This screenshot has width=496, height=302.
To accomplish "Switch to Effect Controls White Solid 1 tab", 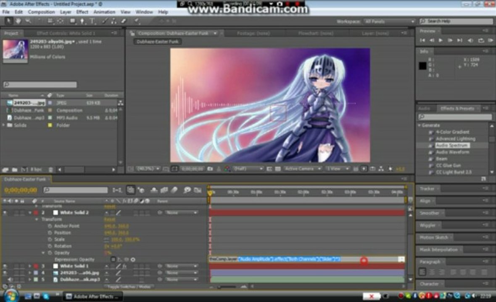I will [66, 33].
